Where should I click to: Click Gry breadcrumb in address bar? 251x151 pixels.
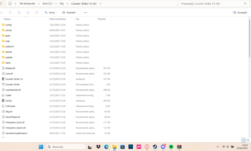tap(62, 3)
